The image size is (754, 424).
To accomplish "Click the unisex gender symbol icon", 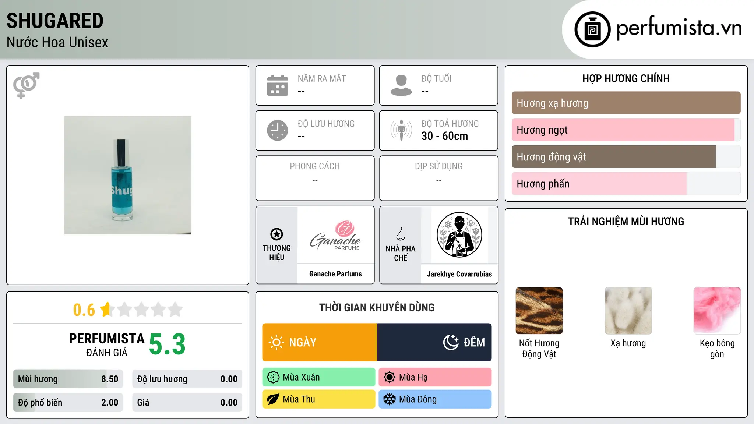I will (x=26, y=85).
